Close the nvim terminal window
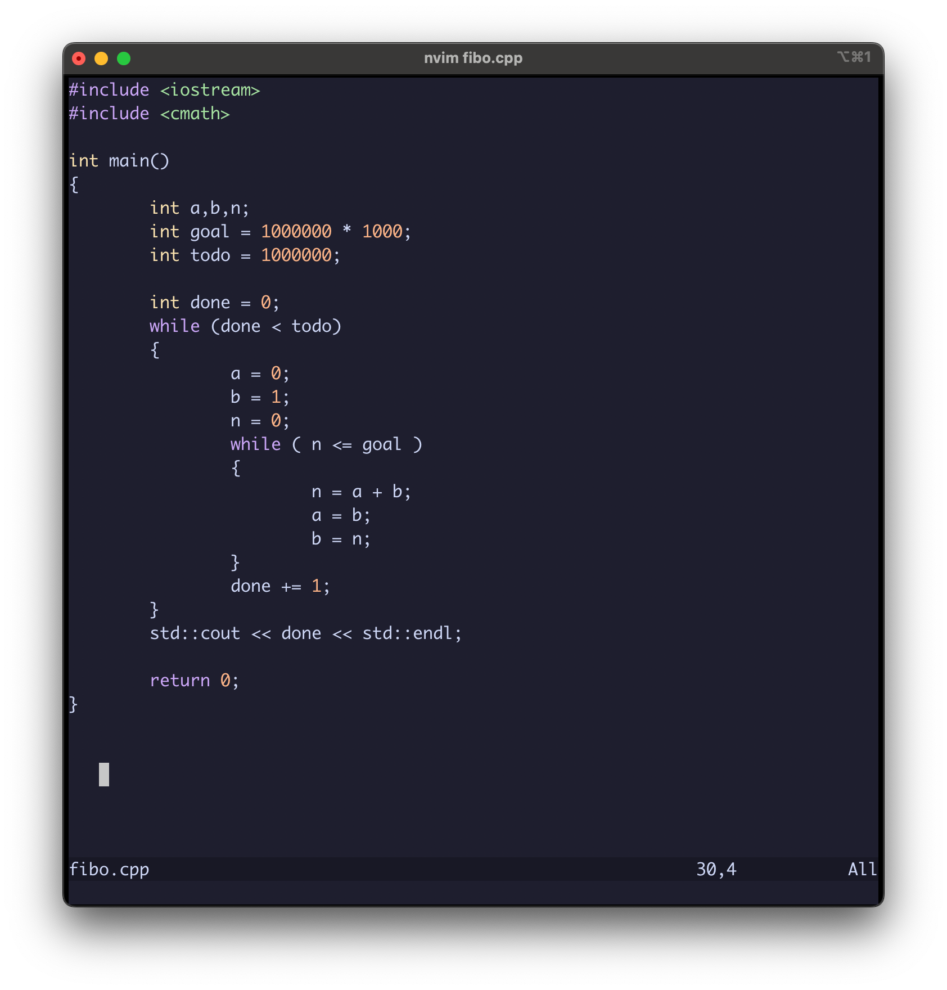The height and width of the screenshot is (990, 947). pos(79,58)
